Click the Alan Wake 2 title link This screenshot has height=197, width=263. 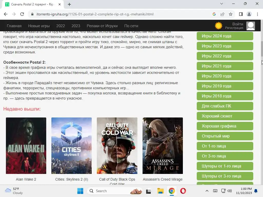coord(26,179)
